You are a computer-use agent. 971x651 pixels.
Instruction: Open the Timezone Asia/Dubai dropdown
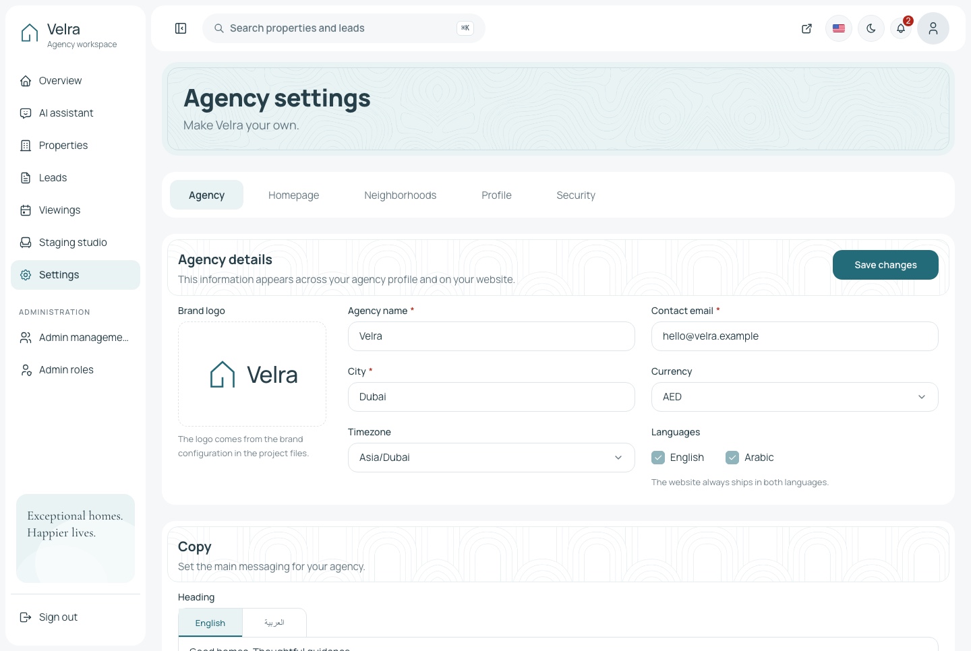click(x=491, y=458)
